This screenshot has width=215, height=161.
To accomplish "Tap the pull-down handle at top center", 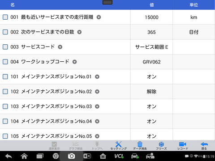I will [107, 2].
